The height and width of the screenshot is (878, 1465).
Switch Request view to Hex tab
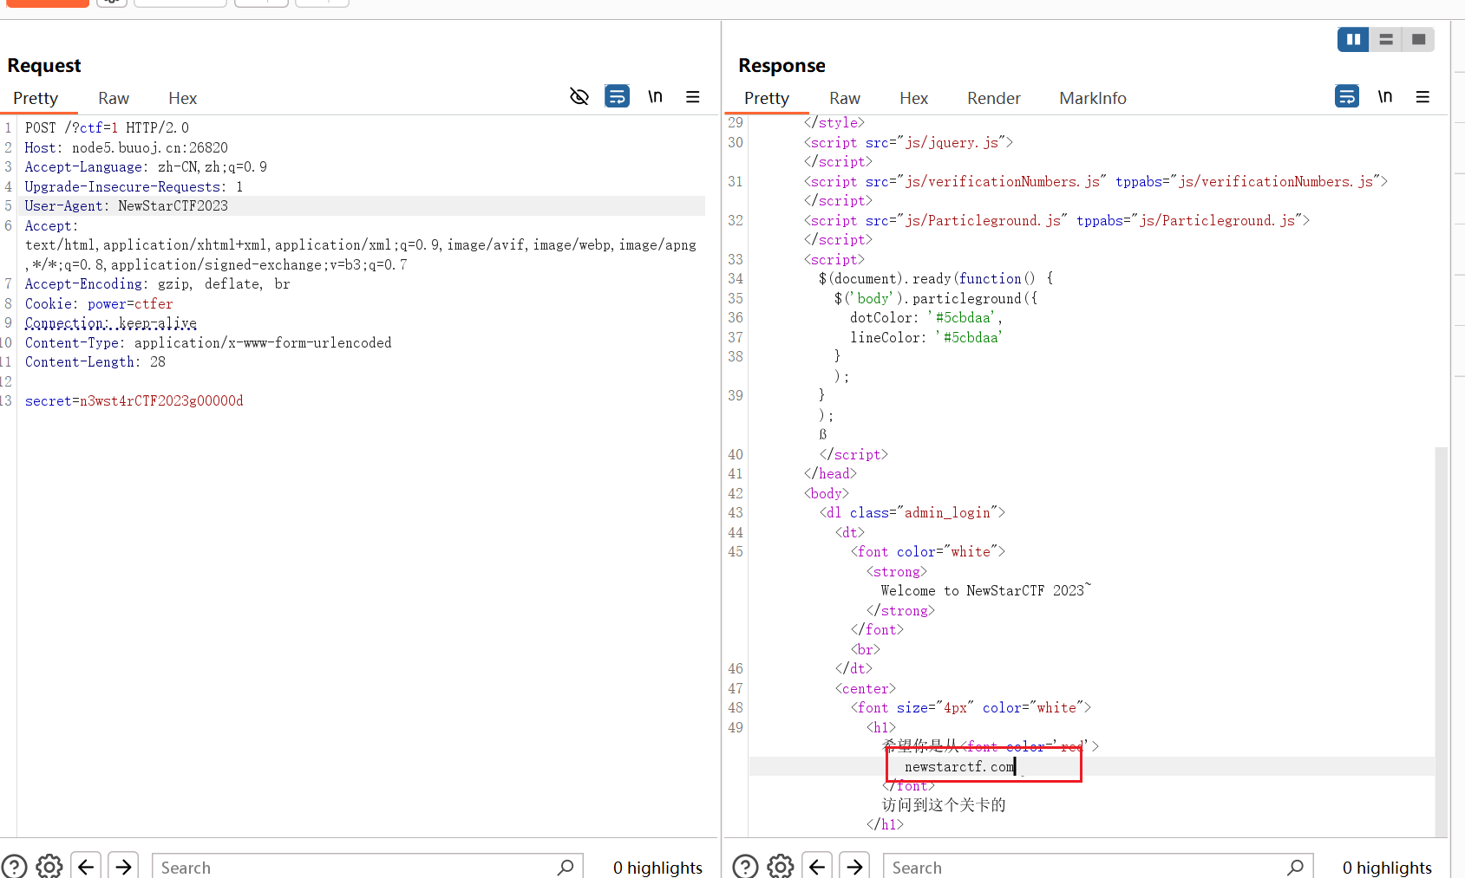click(182, 98)
